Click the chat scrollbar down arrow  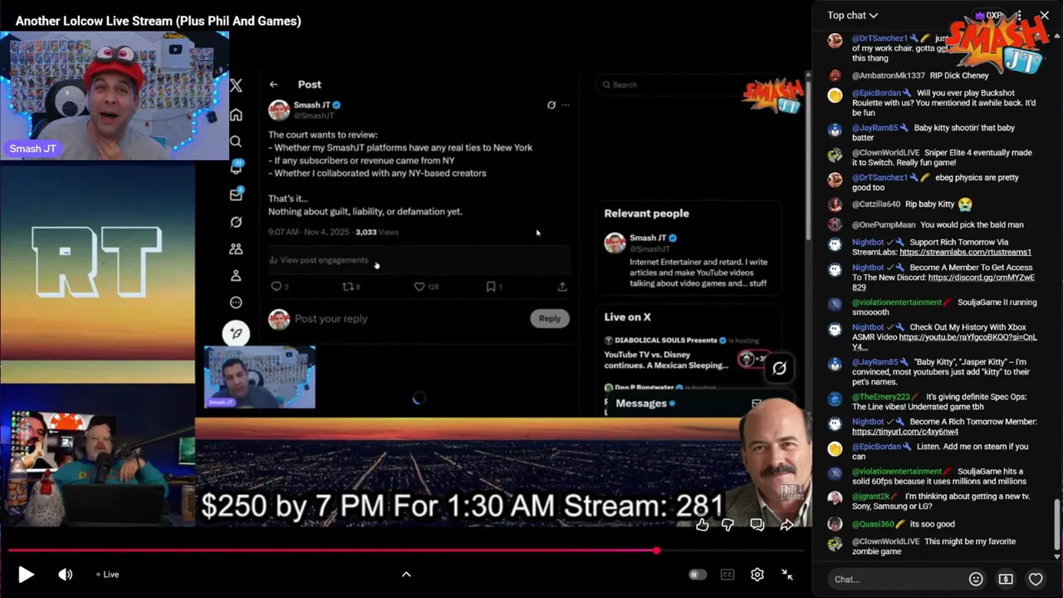pos(1057,556)
